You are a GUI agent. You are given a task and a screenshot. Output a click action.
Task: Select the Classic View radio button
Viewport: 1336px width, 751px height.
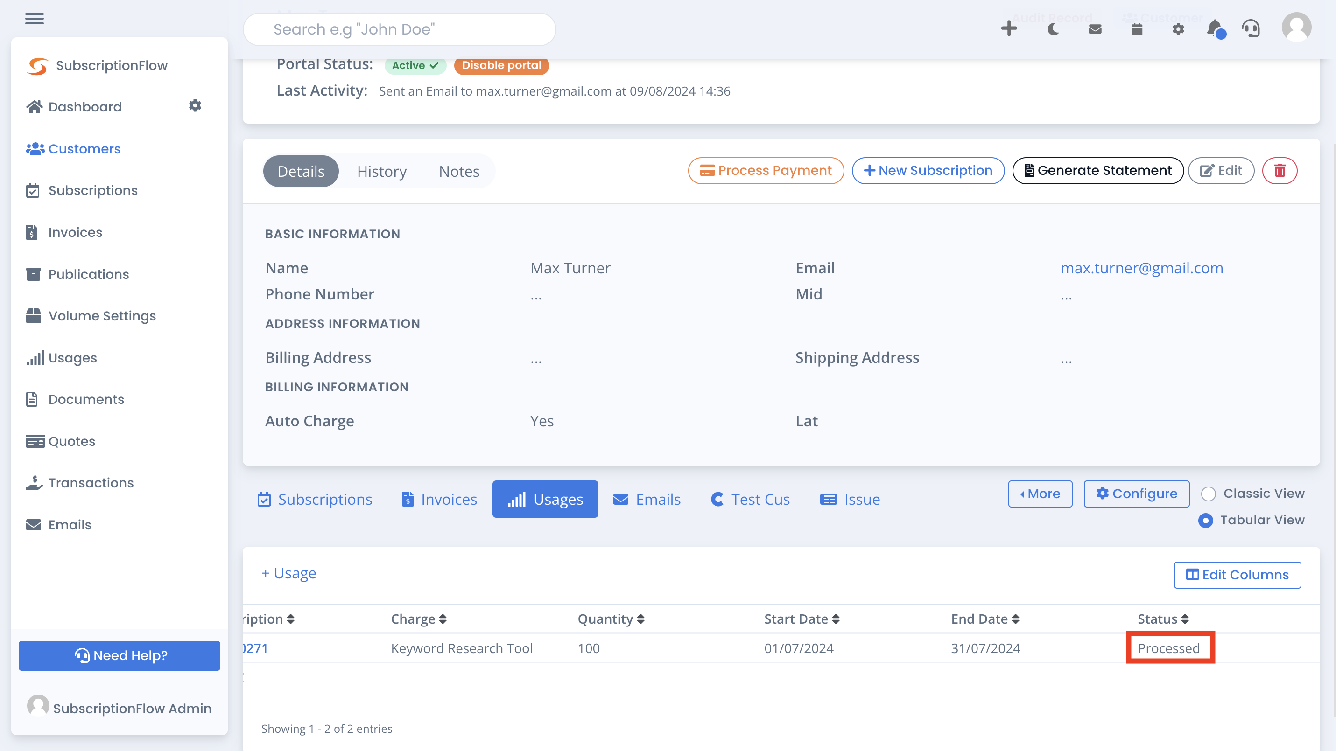tap(1208, 494)
